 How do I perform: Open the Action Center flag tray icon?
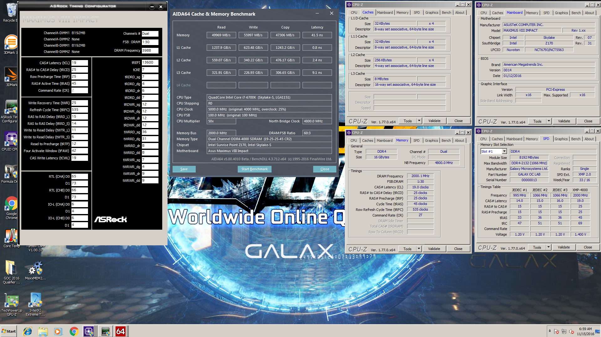[557, 331]
